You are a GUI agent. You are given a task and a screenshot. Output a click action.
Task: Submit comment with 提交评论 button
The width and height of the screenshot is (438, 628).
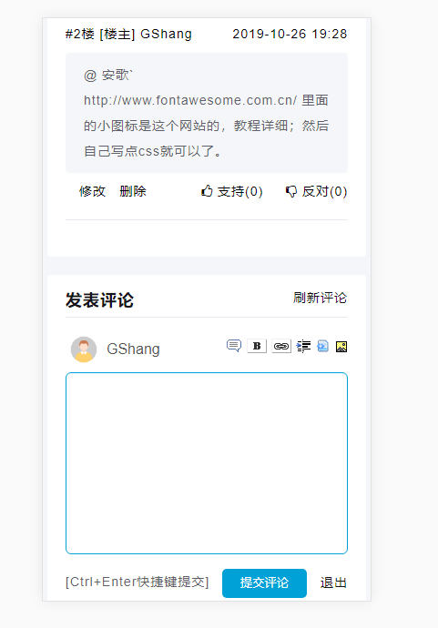[264, 583]
